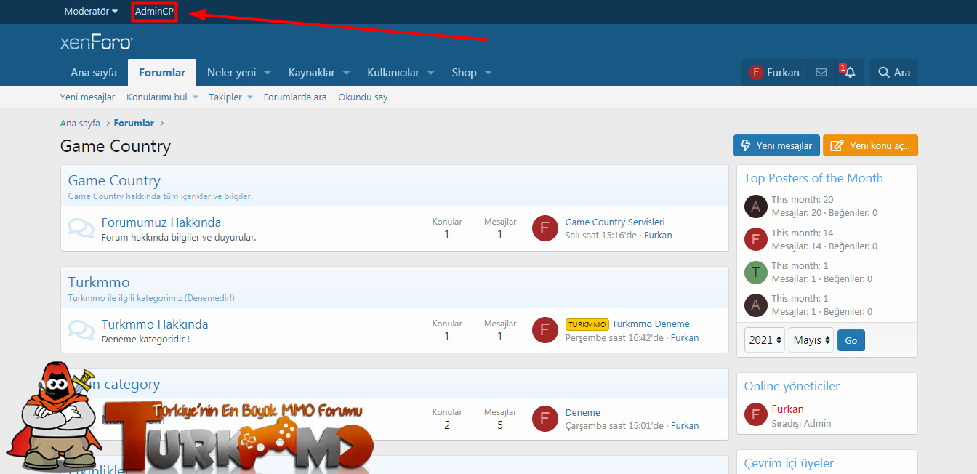Viewport: 977px width, 474px height.
Task: Click the Yeni konu aç button
Action: coord(870,145)
